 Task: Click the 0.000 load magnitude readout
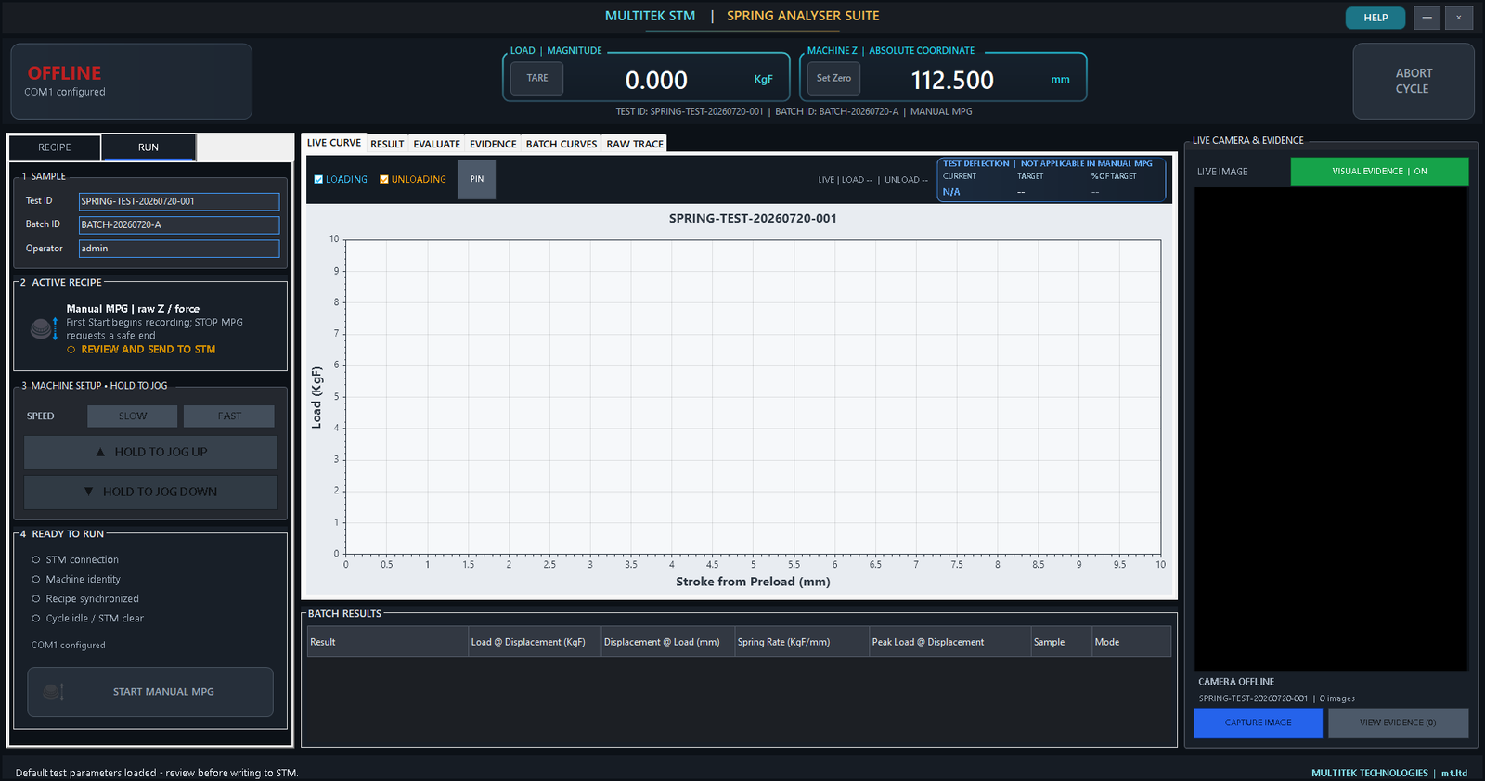pyautogui.click(x=656, y=81)
